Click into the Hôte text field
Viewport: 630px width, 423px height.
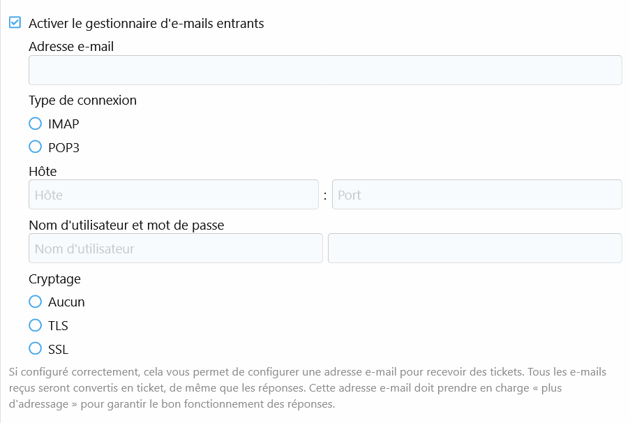click(x=173, y=195)
